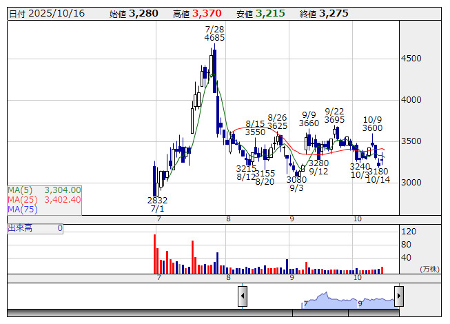Click the right range slider handle
The height and width of the screenshot is (324, 450).
click(x=398, y=296)
